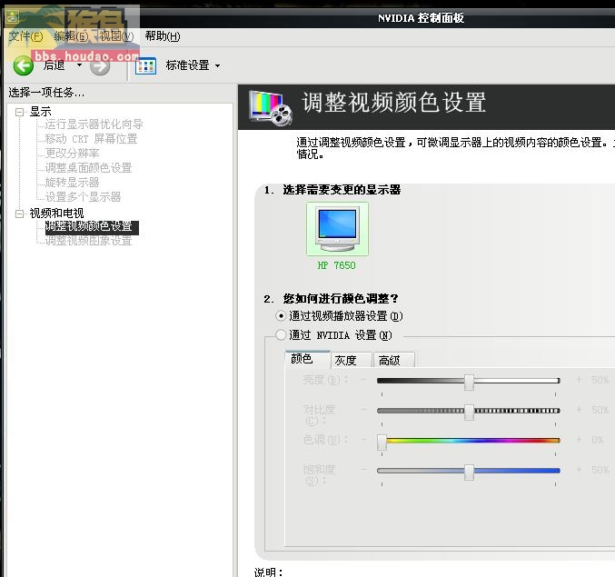Click the saturation minus button
Screen dimensions: 615x577
tap(363, 470)
